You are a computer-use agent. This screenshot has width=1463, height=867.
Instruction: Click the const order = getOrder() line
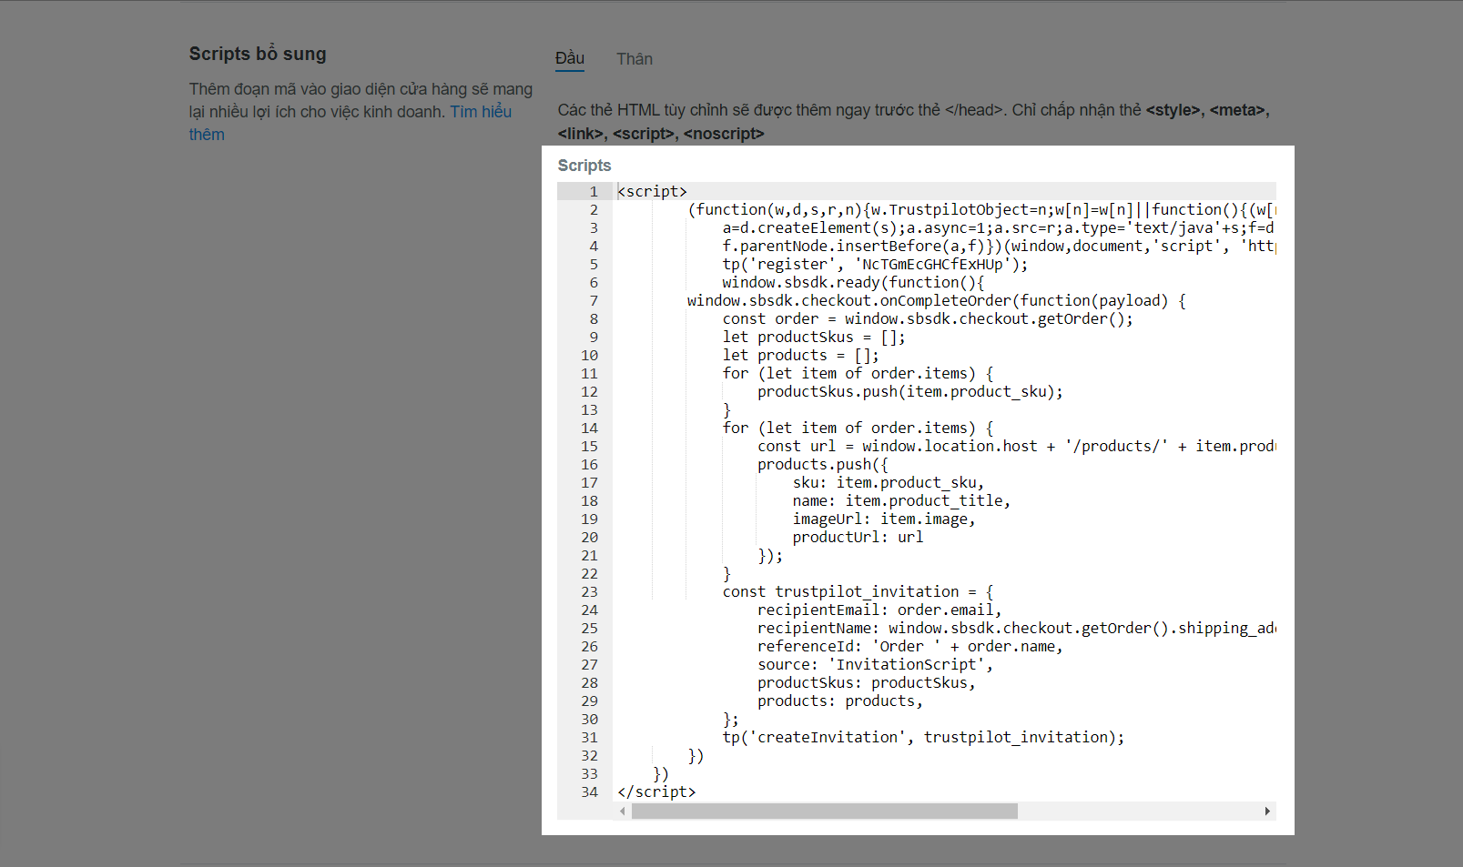click(928, 318)
